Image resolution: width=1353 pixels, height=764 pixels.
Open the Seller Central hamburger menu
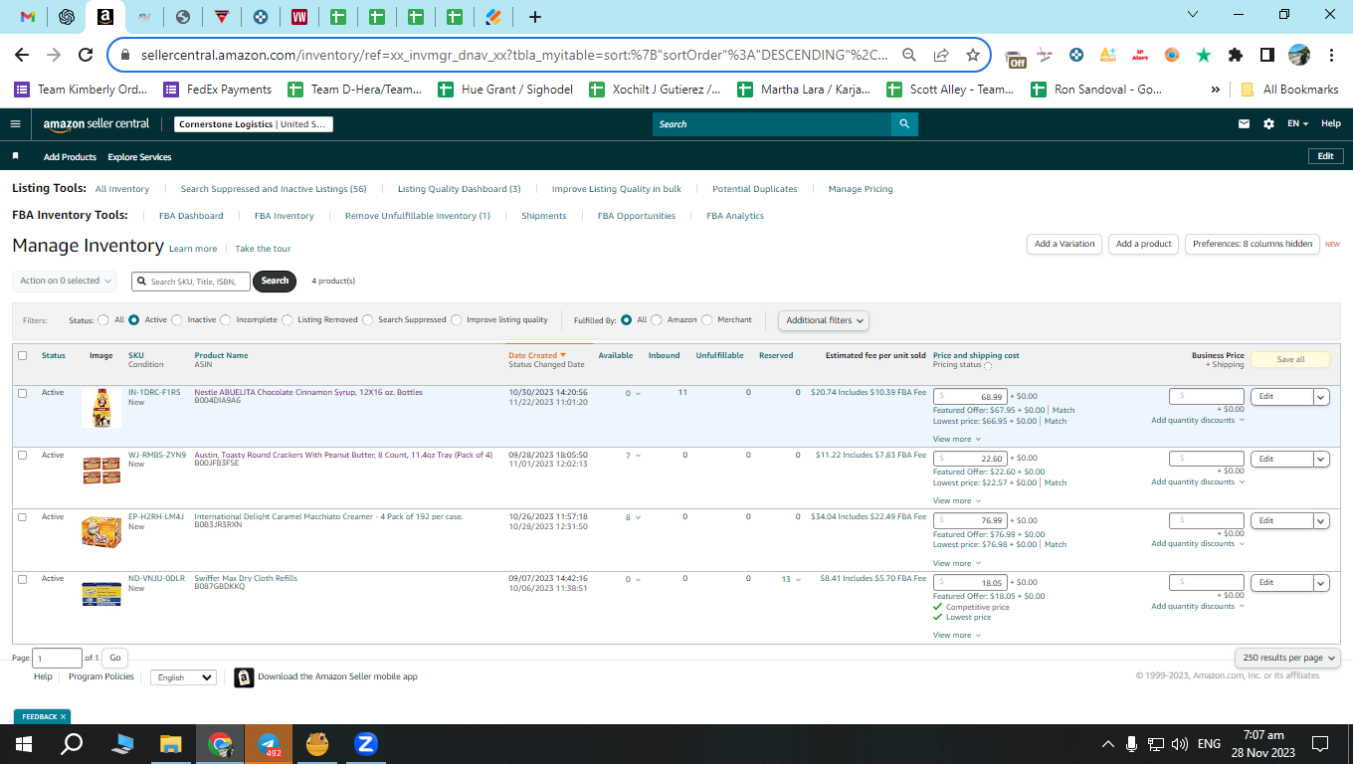[15, 124]
